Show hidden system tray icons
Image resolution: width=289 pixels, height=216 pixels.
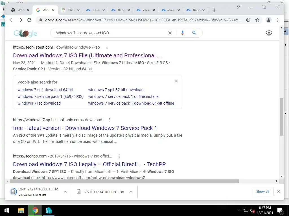tap(239, 210)
